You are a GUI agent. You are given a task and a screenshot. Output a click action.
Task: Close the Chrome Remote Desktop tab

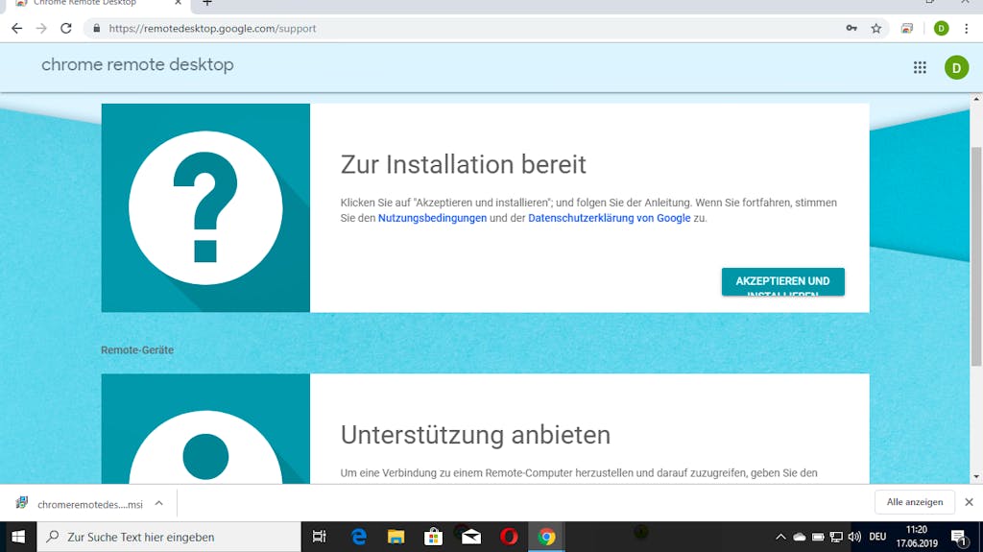(178, 3)
